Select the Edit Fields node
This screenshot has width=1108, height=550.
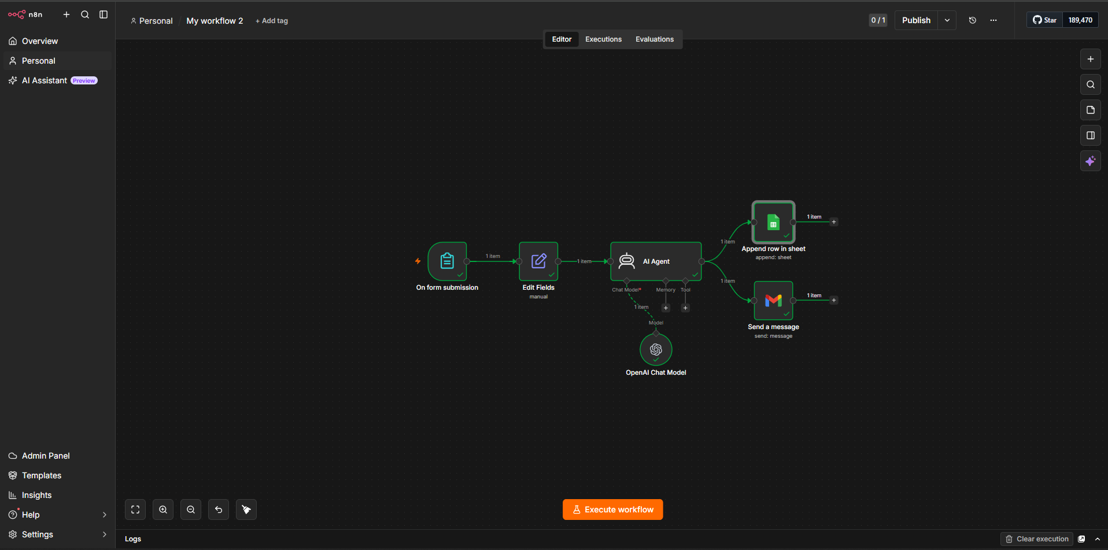tap(538, 261)
